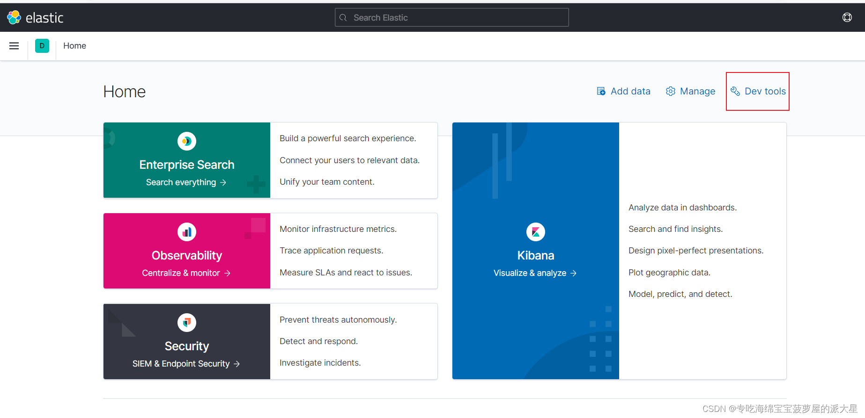Image resolution: width=865 pixels, height=418 pixels.
Task: Click the green D space avatar
Action: click(42, 46)
